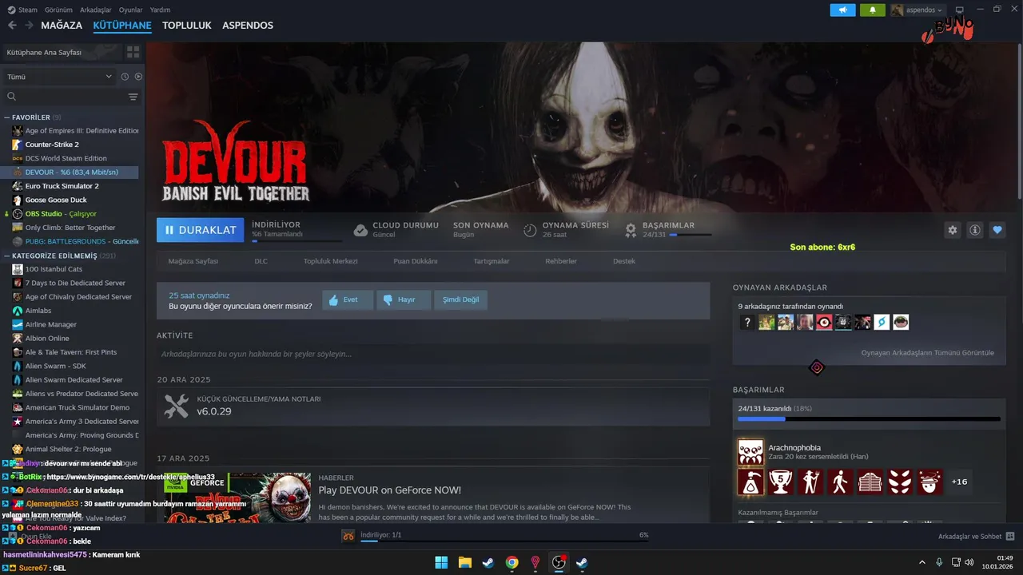
Task: View all friends who play link
Action: point(927,353)
